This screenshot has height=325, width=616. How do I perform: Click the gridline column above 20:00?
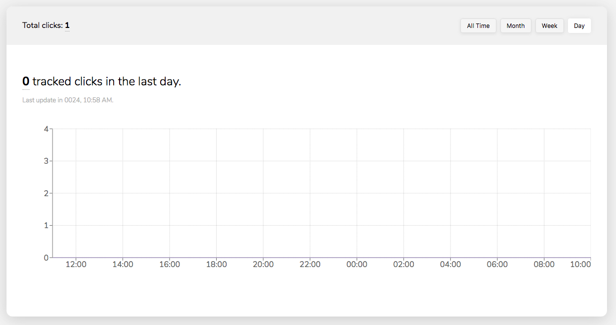264,195
